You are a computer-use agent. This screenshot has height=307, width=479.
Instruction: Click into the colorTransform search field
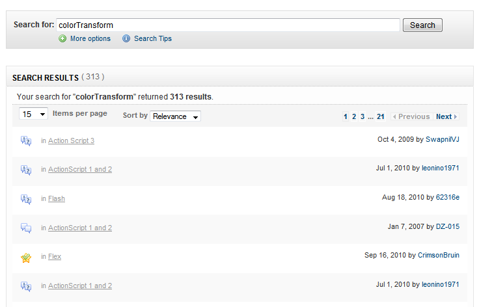[228, 25]
